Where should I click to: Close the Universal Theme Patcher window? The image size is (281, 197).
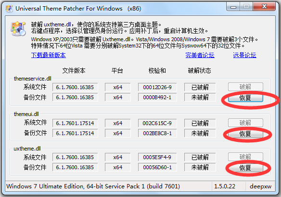(x=264, y=7)
